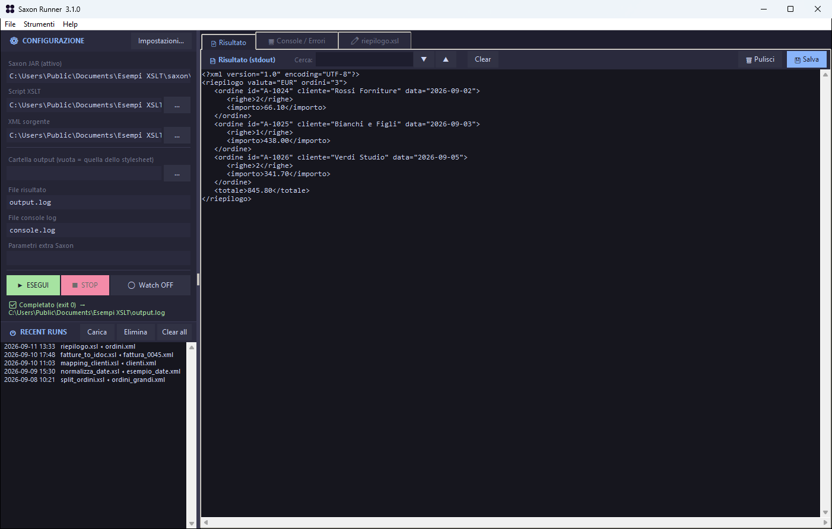
Task: Click the ordine A-1026 output line
Action: [341, 157]
